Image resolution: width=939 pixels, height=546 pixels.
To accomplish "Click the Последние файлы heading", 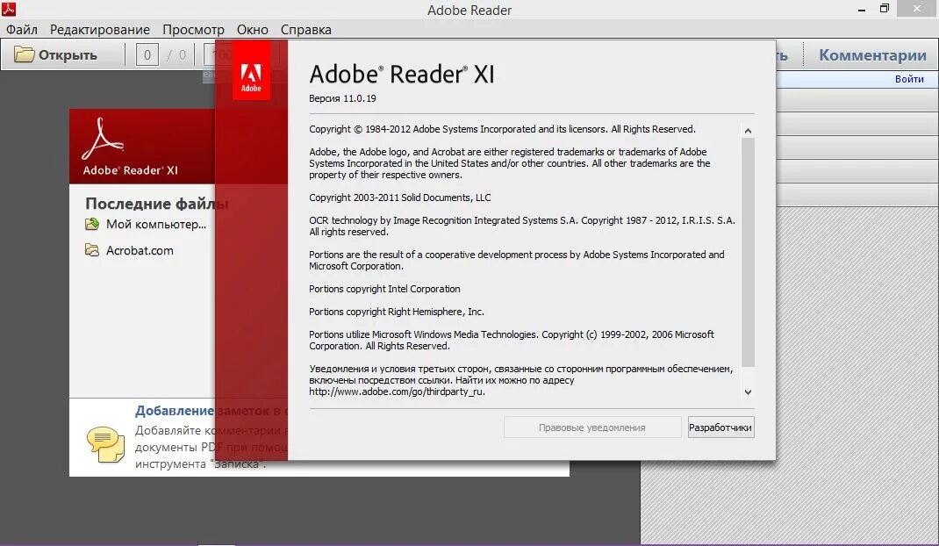I will [x=156, y=204].
